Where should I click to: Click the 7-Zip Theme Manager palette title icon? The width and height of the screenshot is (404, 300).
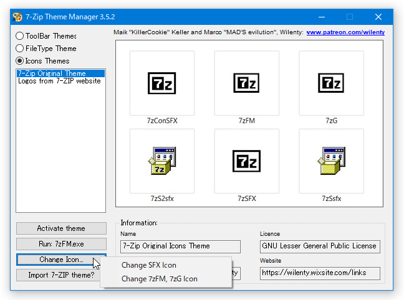[x=17, y=17]
